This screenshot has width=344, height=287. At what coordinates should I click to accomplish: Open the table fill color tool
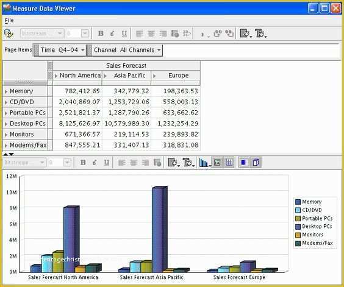[246, 34]
